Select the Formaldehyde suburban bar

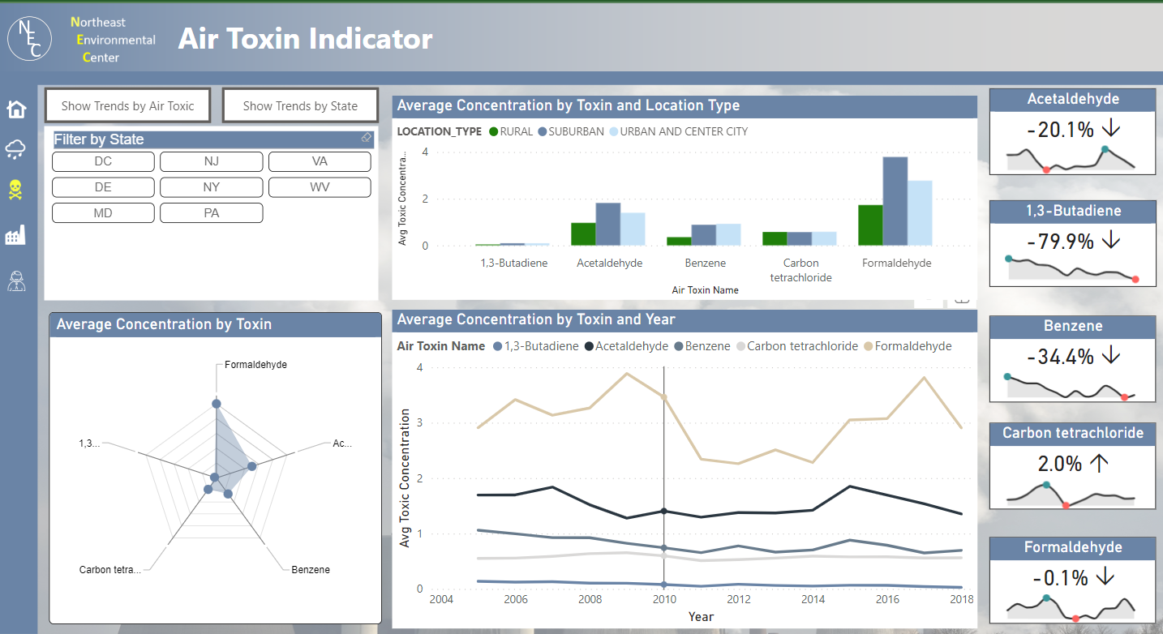click(x=895, y=201)
